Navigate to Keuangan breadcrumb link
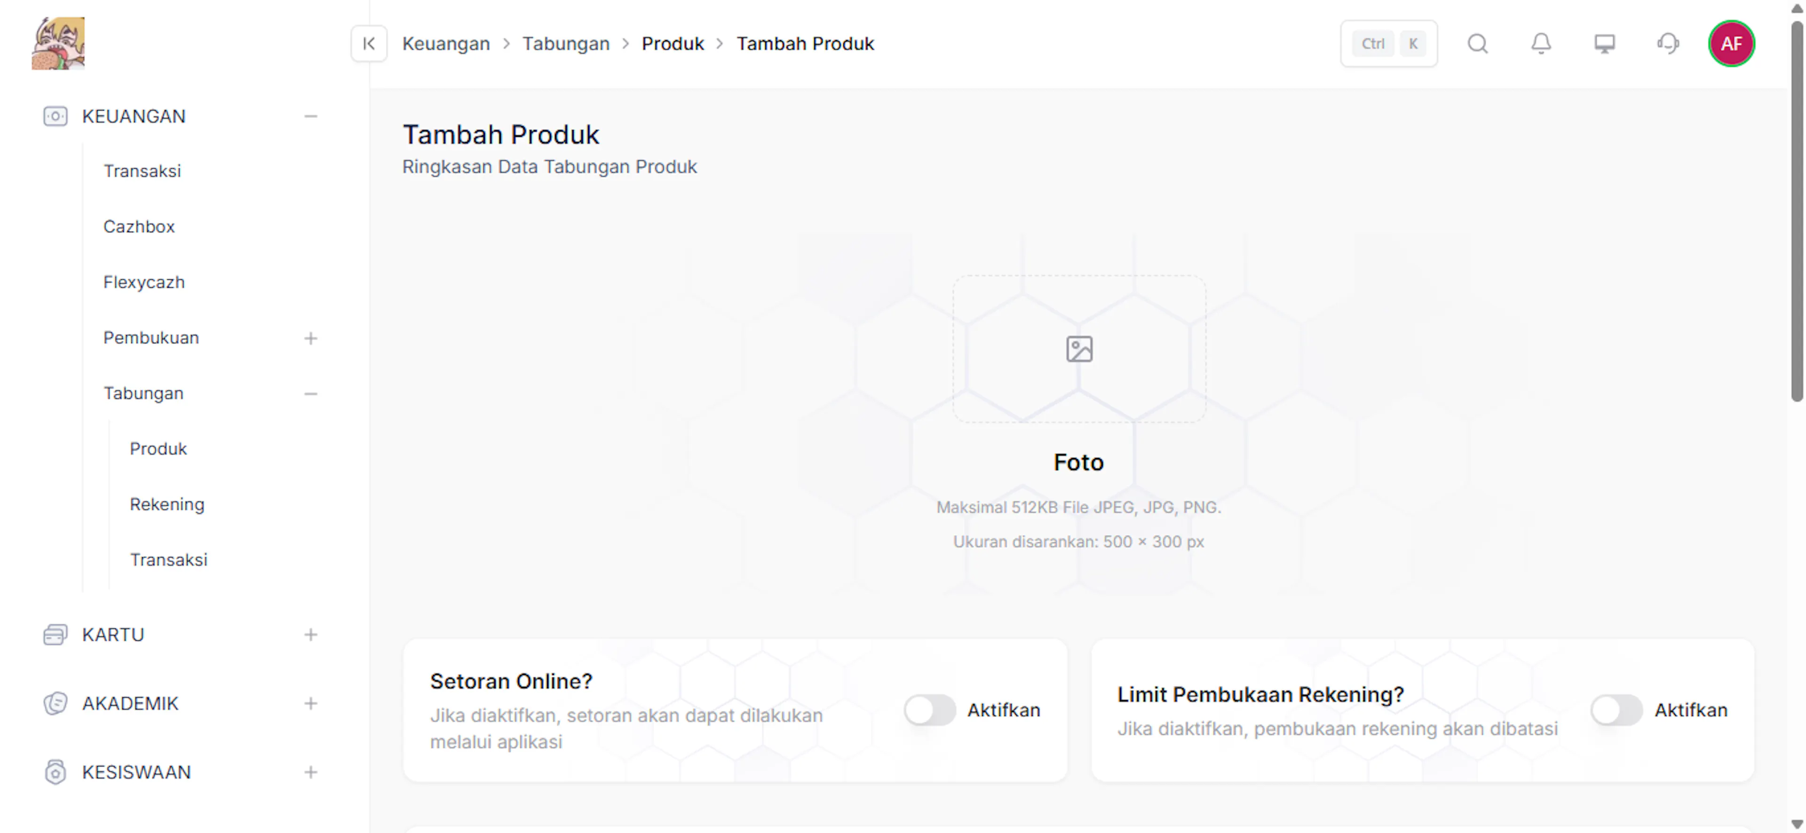Viewport: 1806px width, 833px height. (x=446, y=43)
